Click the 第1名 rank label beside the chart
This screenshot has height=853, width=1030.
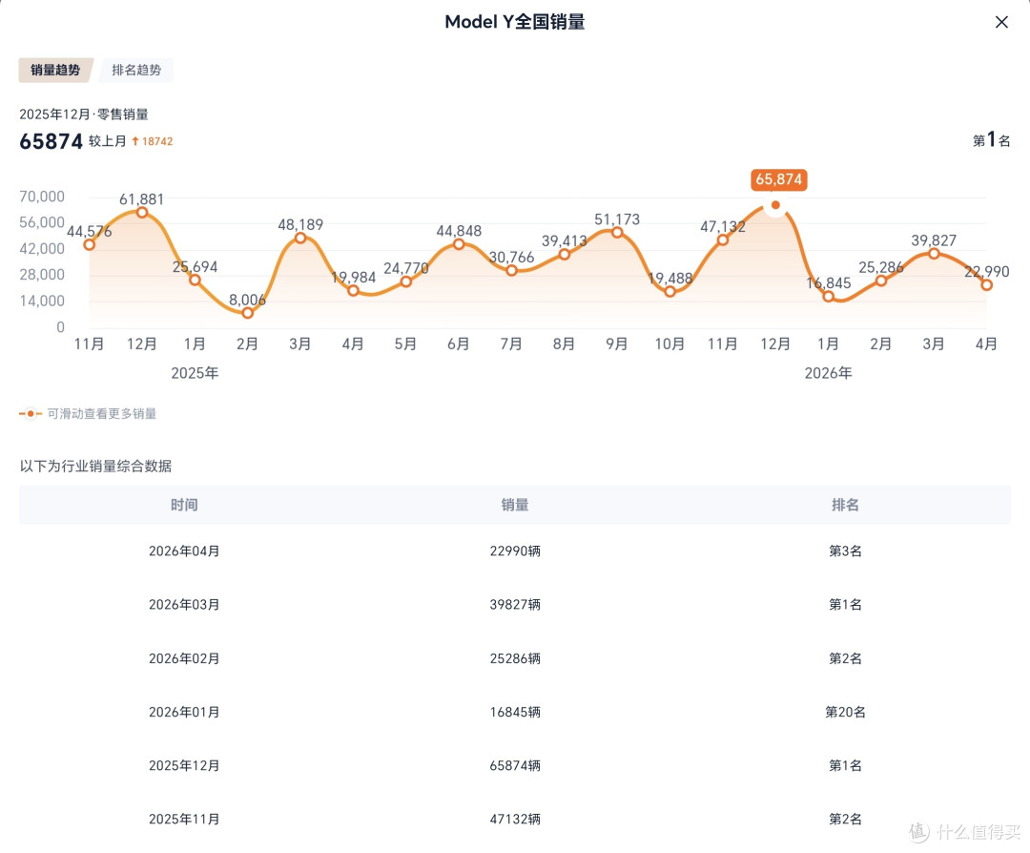click(991, 140)
